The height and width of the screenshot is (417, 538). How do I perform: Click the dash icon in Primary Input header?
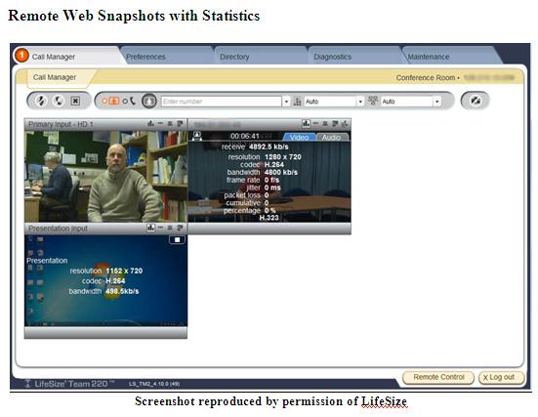pyautogui.click(x=160, y=124)
